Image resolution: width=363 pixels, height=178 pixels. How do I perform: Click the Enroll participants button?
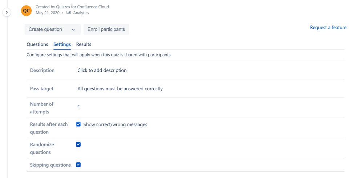coord(106,29)
